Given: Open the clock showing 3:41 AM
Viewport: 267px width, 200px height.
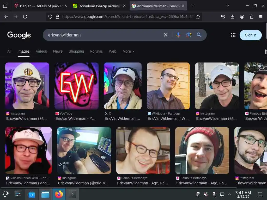Looking at the screenshot, I should coord(243,194).
